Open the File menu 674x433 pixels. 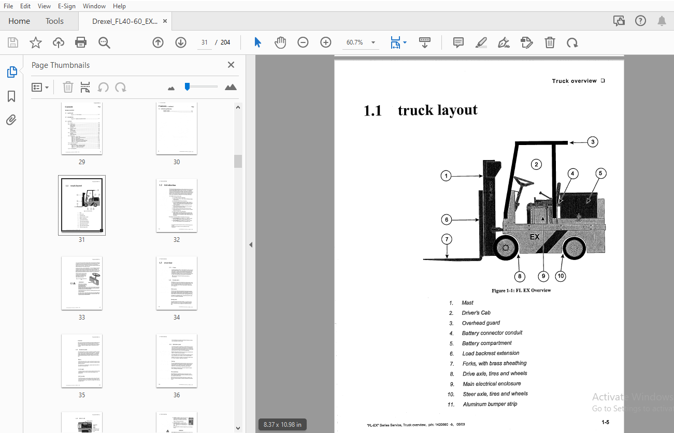[8, 6]
